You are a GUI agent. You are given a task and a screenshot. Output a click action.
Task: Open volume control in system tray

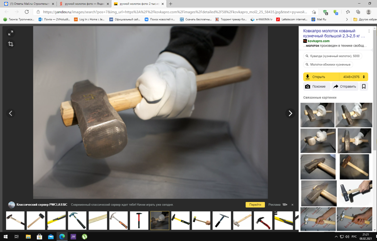[347, 237]
